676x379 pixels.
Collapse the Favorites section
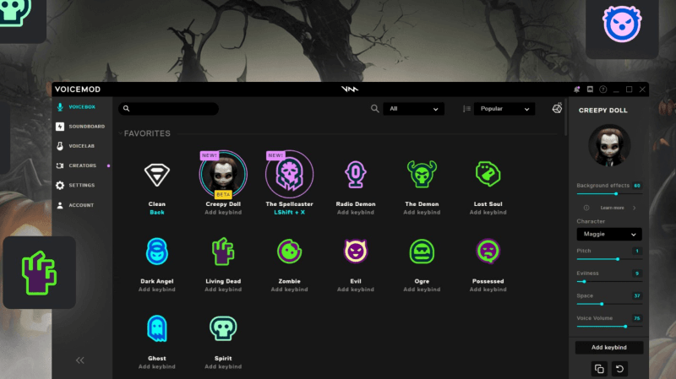(x=147, y=133)
